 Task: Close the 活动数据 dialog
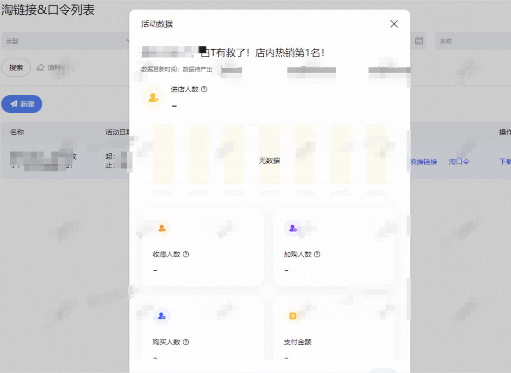(x=394, y=24)
